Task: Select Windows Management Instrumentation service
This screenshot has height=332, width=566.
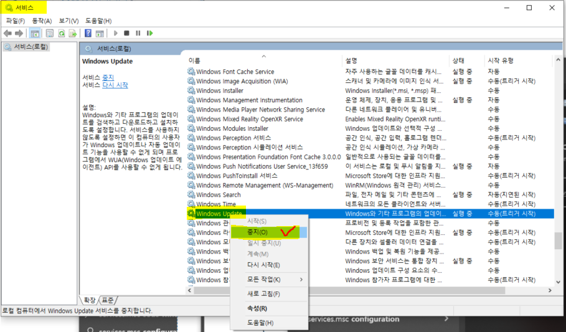Action: (370, 100)
